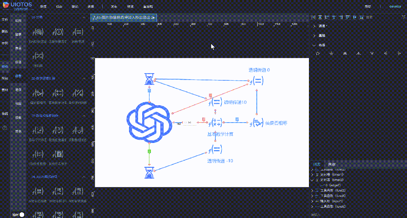The height and width of the screenshot is (218, 407).
Task: Collapse the 02-数学逻辑计算 section
Action: (84, 78)
